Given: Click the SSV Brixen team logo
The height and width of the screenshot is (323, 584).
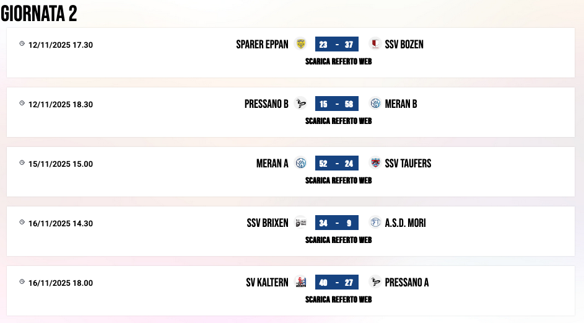Looking at the screenshot, I should 301,223.
